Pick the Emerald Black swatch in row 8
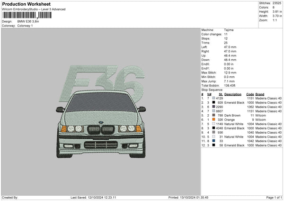284x201 pixels. (214, 128)
